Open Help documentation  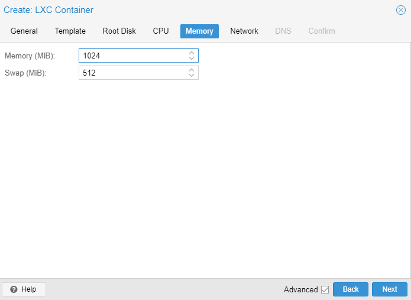(x=24, y=289)
